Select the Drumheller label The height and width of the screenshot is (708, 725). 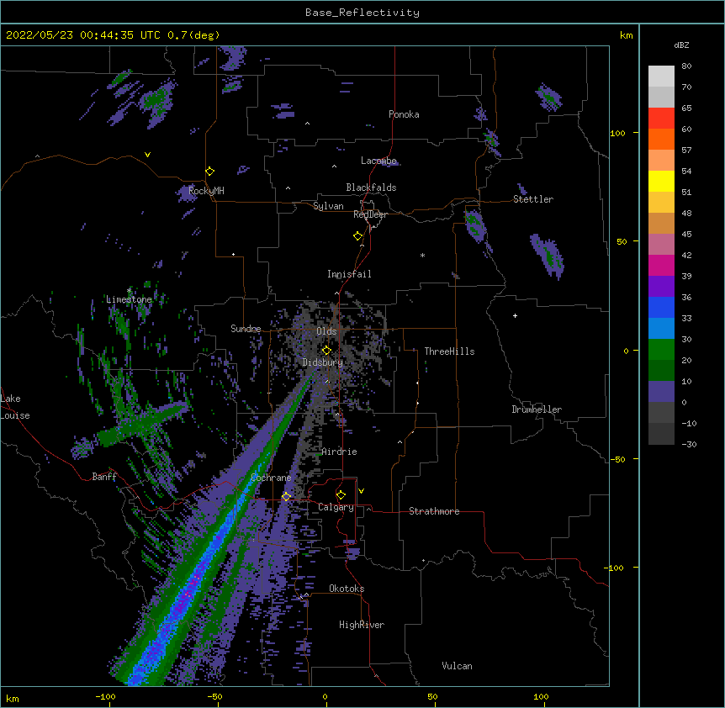pos(537,409)
